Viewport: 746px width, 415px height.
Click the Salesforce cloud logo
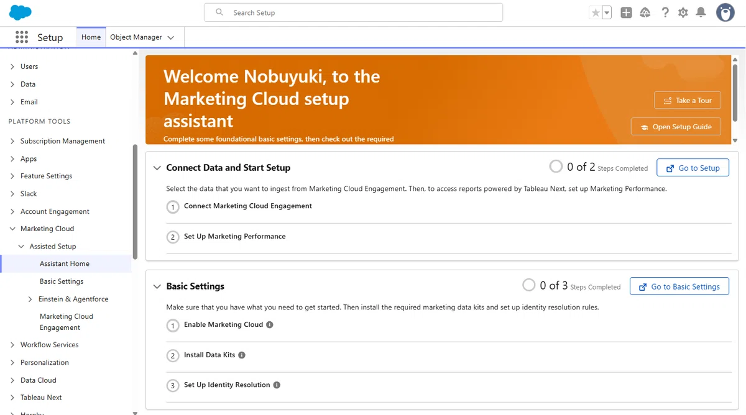(20, 12)
